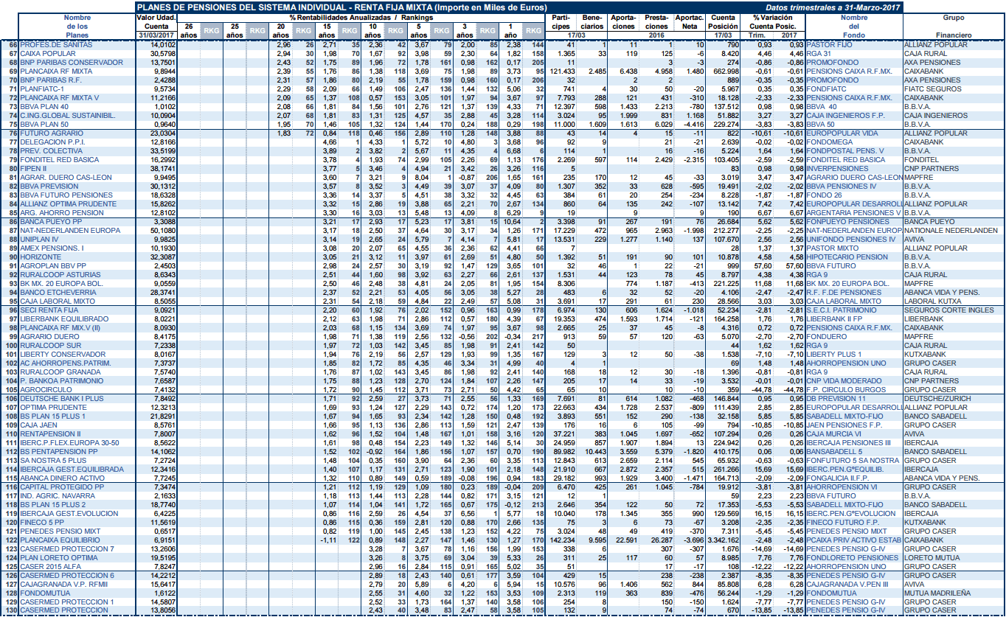This screenshot has height=617, width=1006.
Task: Click plan 'CAPITAL PROTEGIDO PP'
Action: [60, 487]
